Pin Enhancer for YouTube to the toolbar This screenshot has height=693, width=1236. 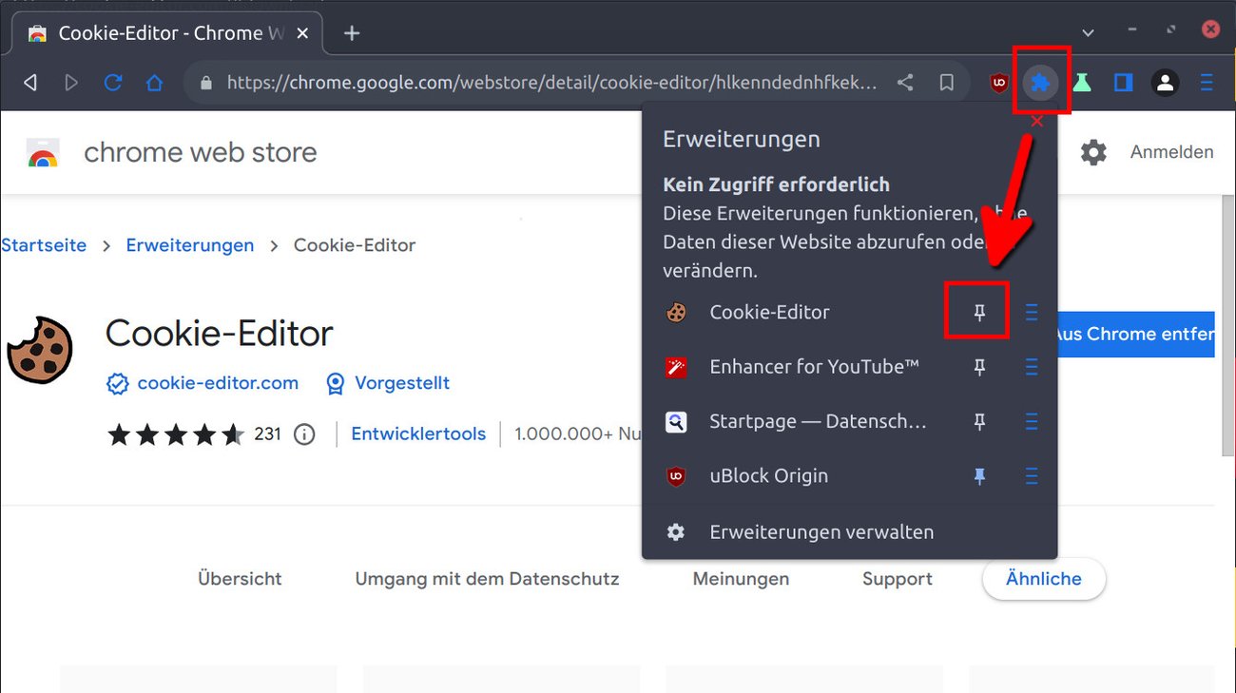(978, 367)
